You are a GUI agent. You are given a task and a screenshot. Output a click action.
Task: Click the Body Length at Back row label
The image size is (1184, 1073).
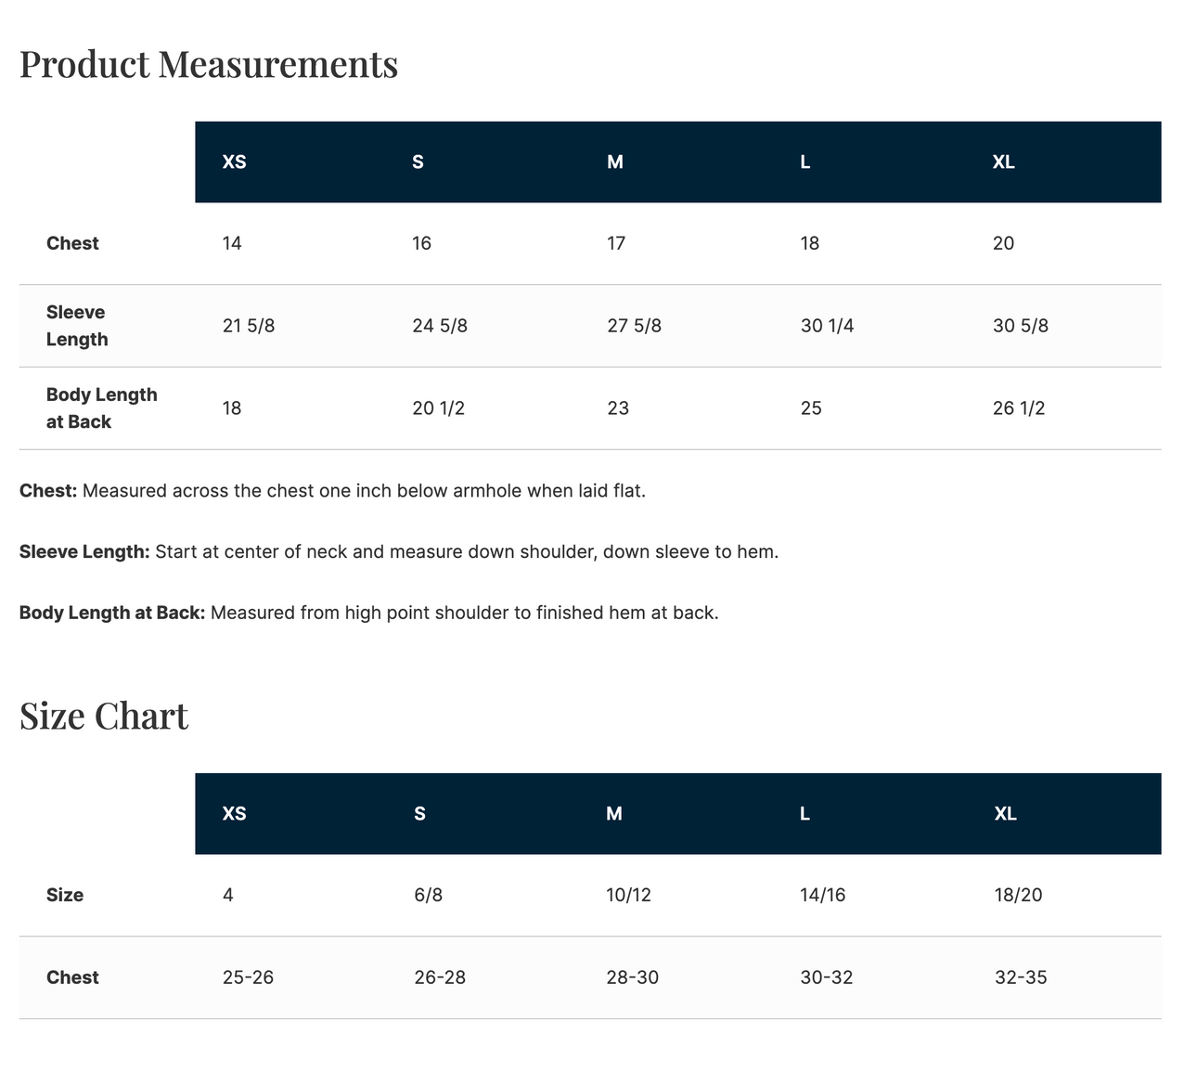pyautogui.click(x=101, y=408)
